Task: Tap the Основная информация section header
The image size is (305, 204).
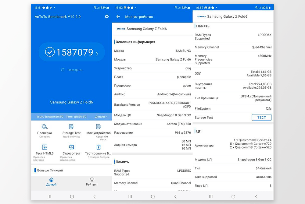Action: [135, 42]
